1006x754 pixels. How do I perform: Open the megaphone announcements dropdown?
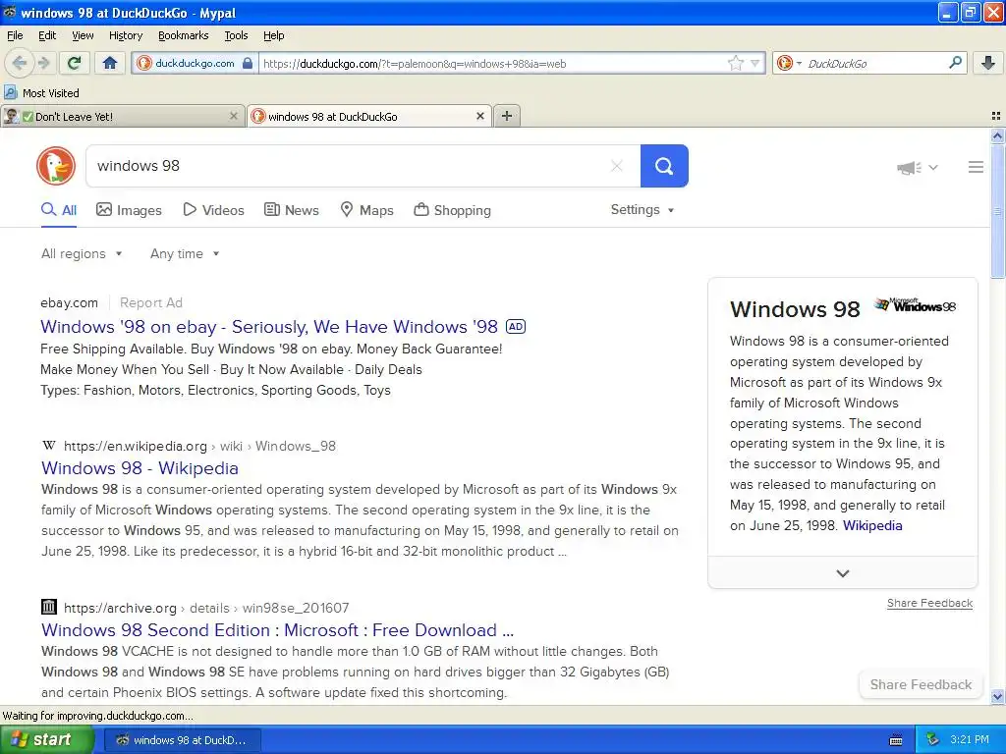point(917,167)
